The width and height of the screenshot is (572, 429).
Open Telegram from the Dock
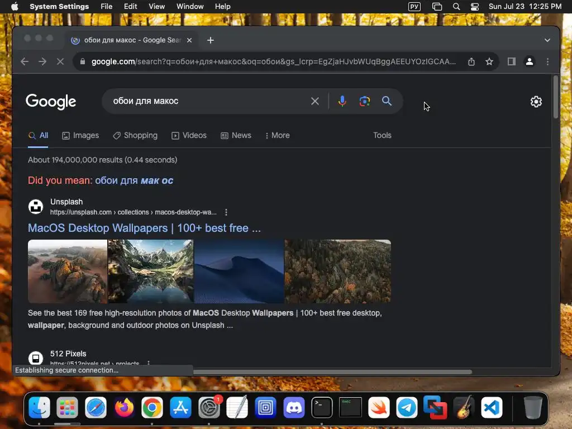click(407, 407)
